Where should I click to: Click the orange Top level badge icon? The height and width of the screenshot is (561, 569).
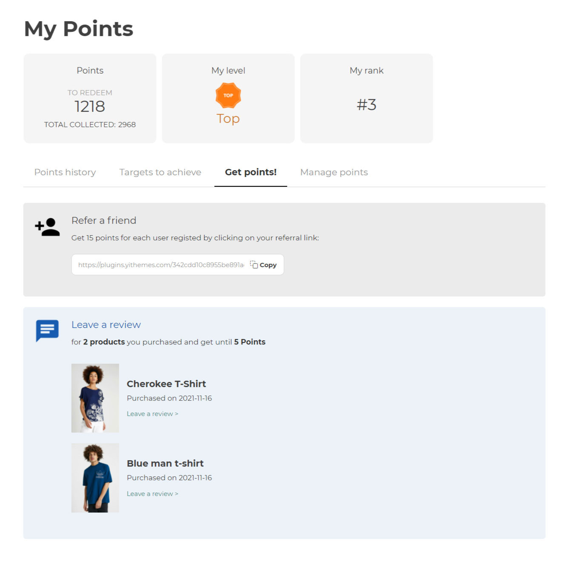click(228, 95)
